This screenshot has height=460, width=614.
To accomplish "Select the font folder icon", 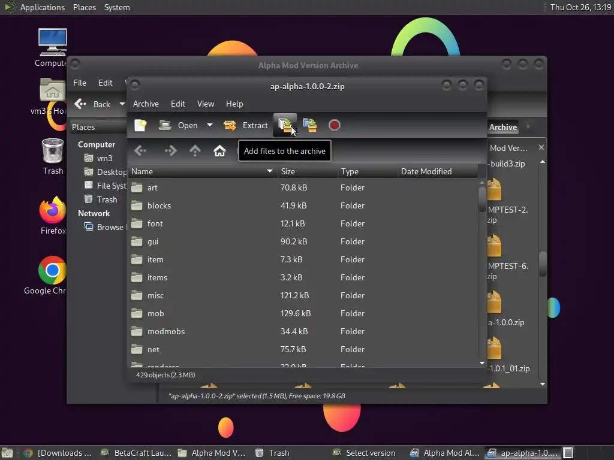I will [x=137, y=223].
